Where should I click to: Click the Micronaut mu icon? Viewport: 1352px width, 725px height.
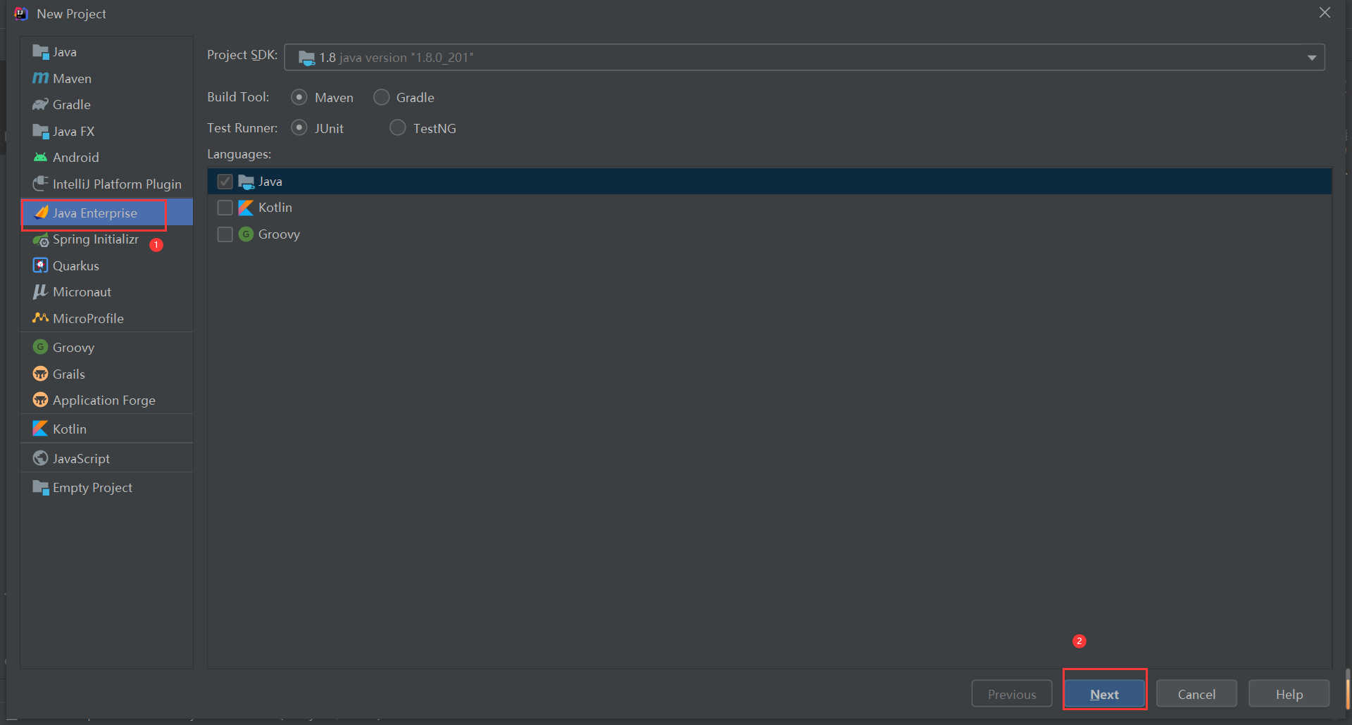click(40, 291)
